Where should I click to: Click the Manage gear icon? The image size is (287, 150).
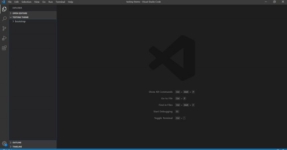tap(4, 143)
